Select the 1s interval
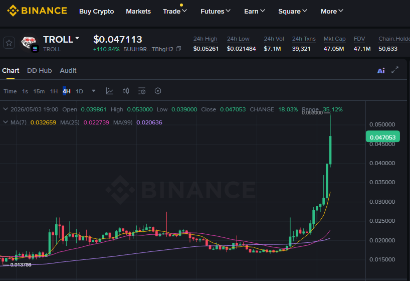The image size is (410, 281). coord(25,91)
